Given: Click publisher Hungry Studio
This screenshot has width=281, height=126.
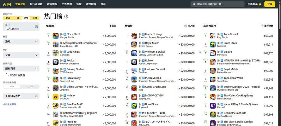Looking at the screenshot, I should coord(67,37).
